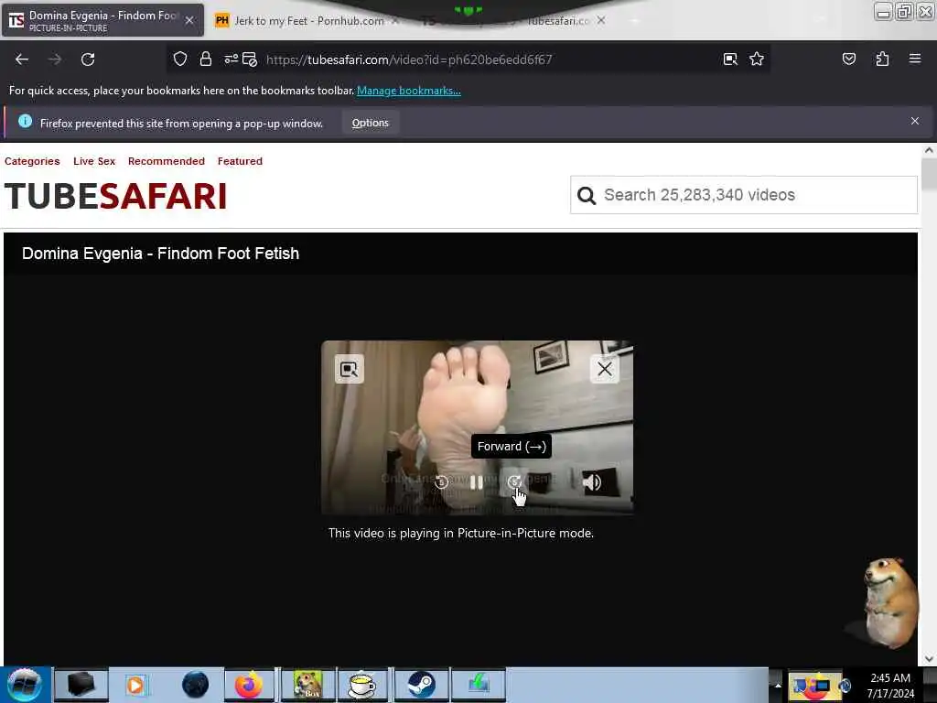The height and width of the screenshot is (703, 937).
Task: Open tracking protection shield icon
Action: 180,59
